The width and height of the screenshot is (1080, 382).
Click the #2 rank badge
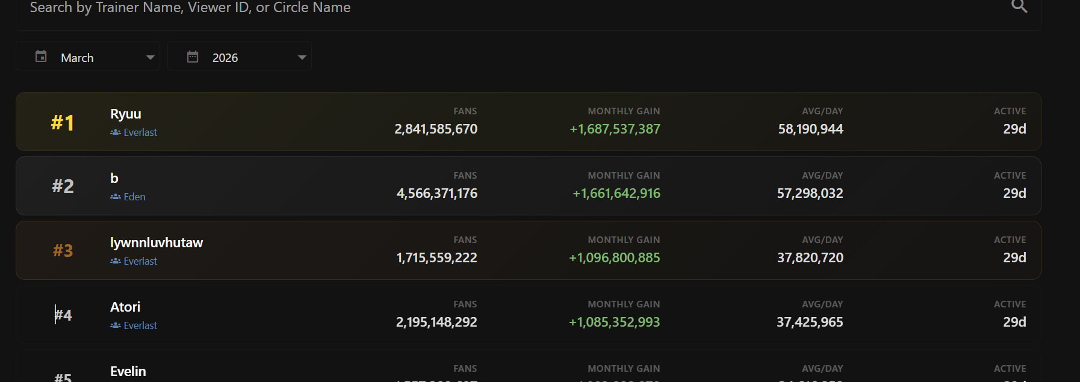coord(63,186)
